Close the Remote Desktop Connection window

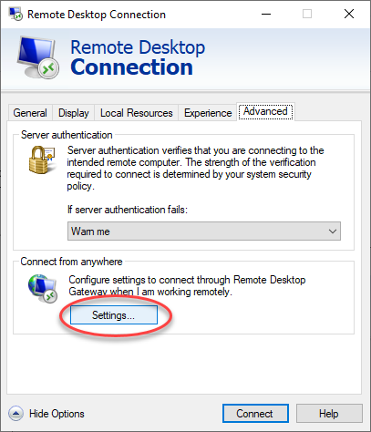pyautogui.click(x=349, y=14)
